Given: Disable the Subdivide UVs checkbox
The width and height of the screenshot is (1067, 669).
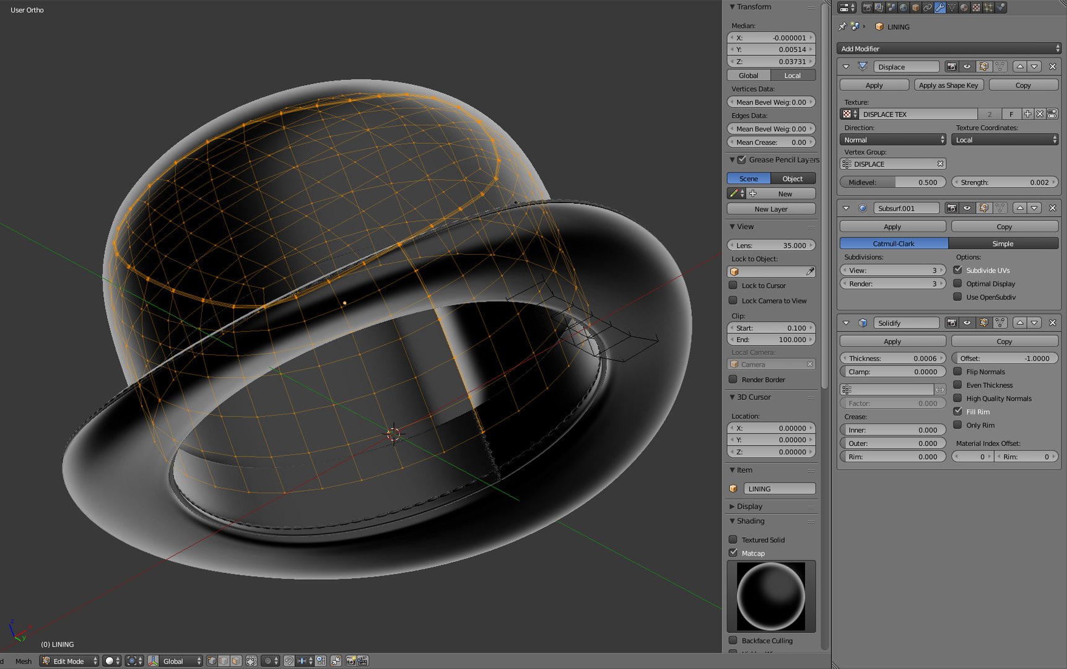Looking at the screenshot, I should (x=957, y=270).
